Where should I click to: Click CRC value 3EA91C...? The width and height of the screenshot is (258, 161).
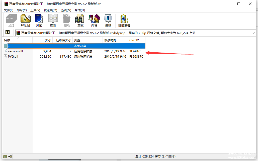(x=136, y=51)
